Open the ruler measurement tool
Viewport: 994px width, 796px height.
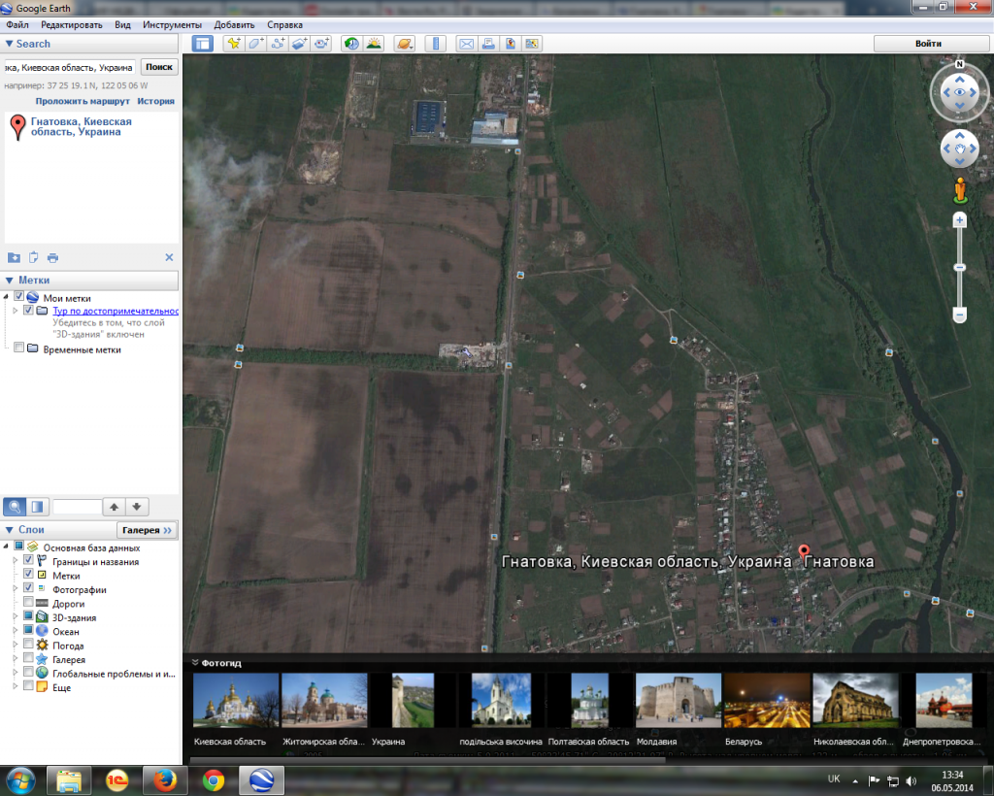point(434,44)
